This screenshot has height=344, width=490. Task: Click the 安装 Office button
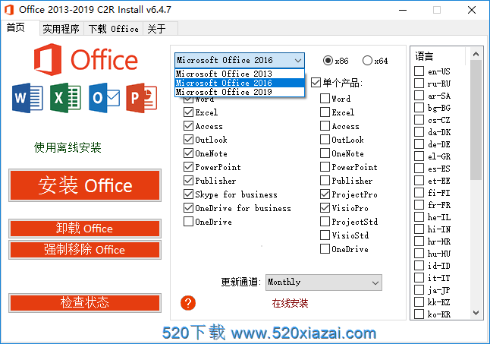coord(85,185)
